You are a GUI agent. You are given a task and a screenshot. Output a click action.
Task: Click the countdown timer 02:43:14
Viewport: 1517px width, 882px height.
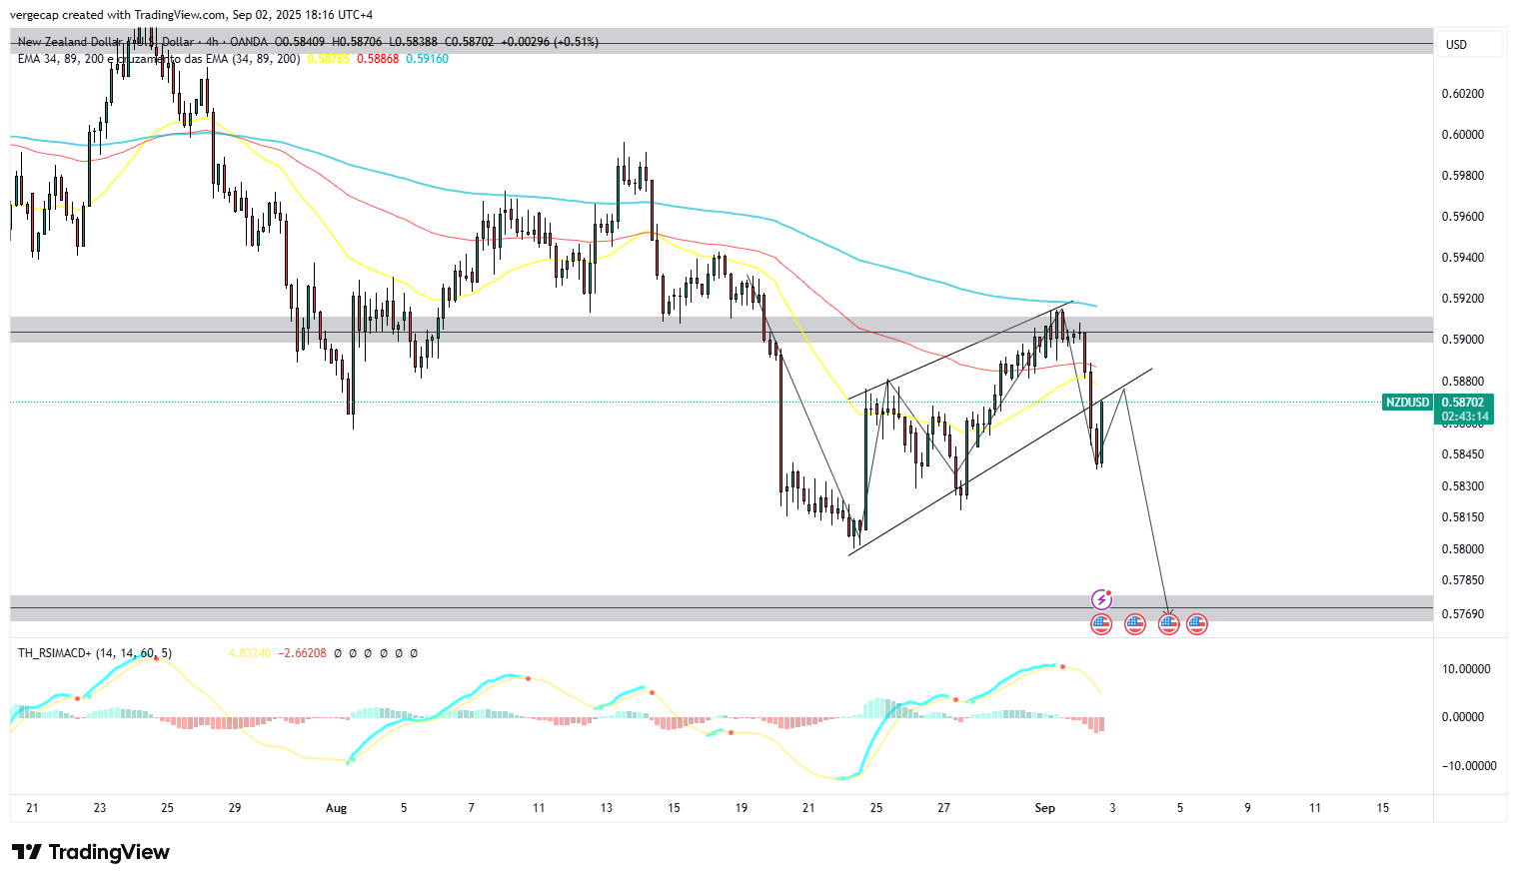click(1465, 417)
